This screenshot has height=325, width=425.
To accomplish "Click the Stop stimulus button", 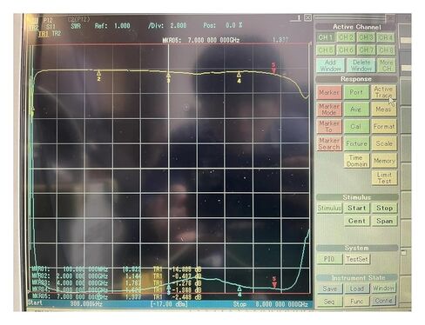I will [x=384, y=209].
